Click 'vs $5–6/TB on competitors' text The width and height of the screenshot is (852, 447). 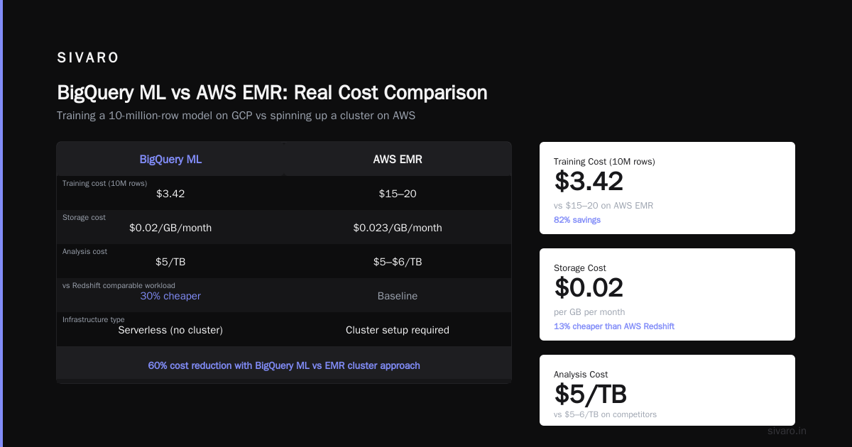point(605,414)
